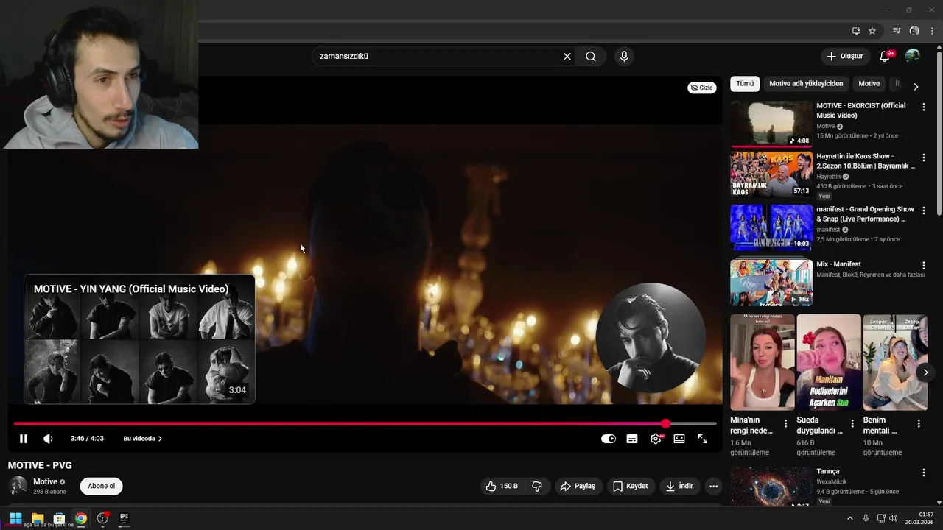
Task: Enter fullscreen with the fullscreen icon
Action: pyautogui.click(x=703, y=439)
